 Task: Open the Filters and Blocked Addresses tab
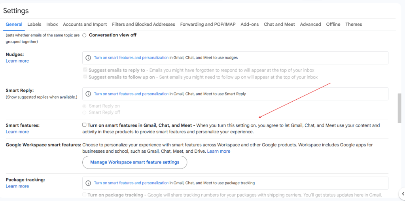143,25
